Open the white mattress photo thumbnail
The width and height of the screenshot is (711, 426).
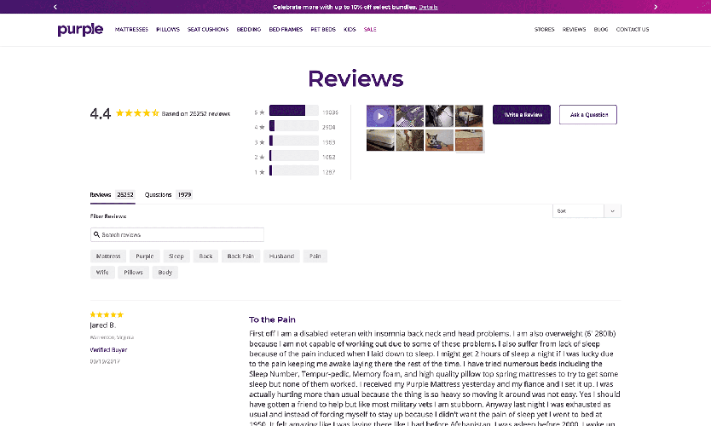(x=380, y=141)
